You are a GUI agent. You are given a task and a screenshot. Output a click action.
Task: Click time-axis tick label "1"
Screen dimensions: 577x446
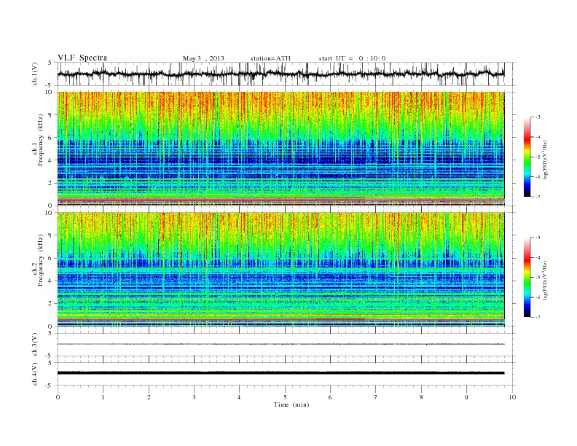pos(103,397)
